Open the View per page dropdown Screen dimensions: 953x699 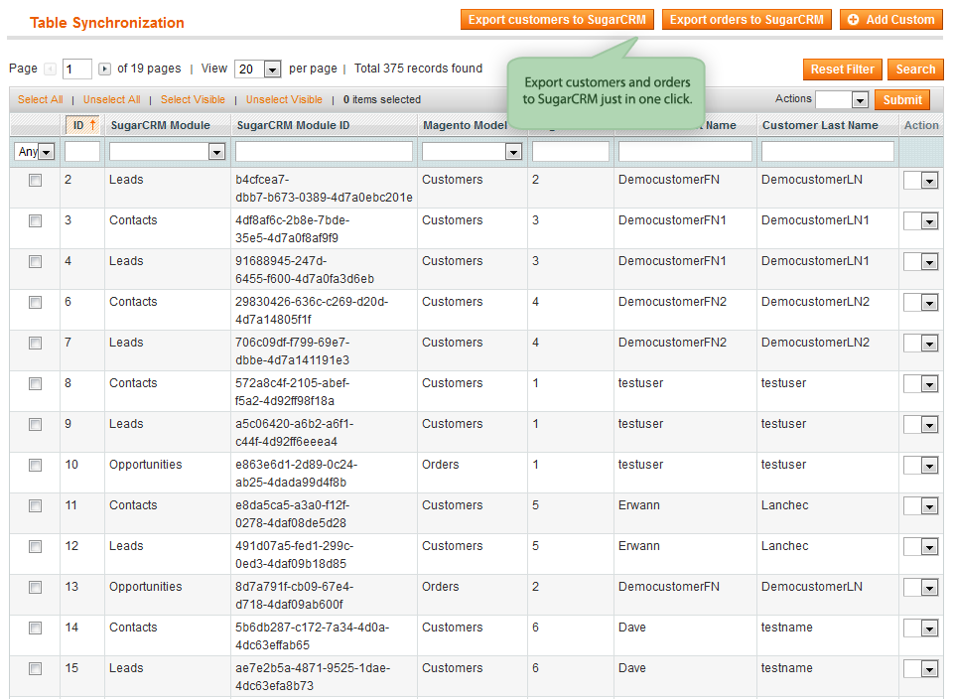click(x=258, y=70)
